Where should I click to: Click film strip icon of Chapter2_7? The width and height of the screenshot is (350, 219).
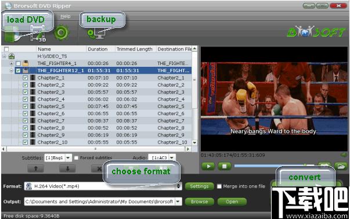[33, 121]
